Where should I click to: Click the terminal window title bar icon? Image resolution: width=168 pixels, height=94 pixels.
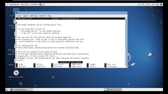coord(17,13)
